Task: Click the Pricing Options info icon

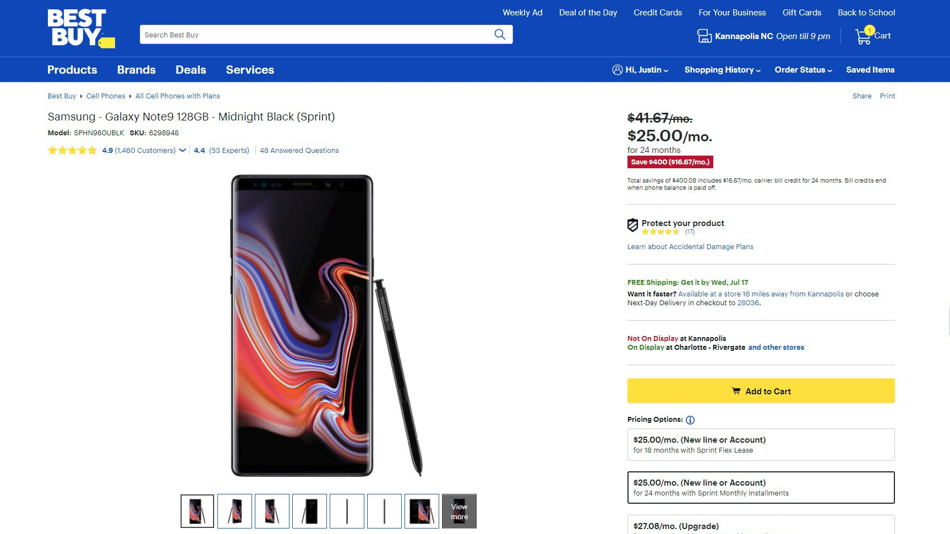Action: tap(690, 420)
